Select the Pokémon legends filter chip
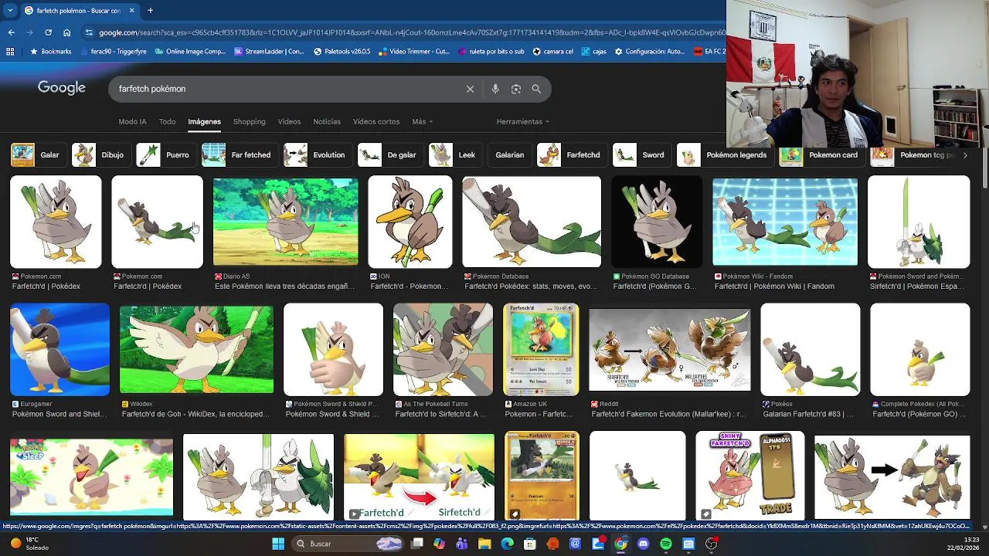The image size is (989, 556). click(725, 155)
